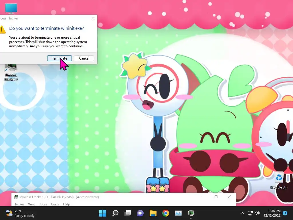This screenshot has height=220, width=293.
Task: Select the Recycle Bin desktop icon
Action: pyautogui.click(x=279, y=181)
